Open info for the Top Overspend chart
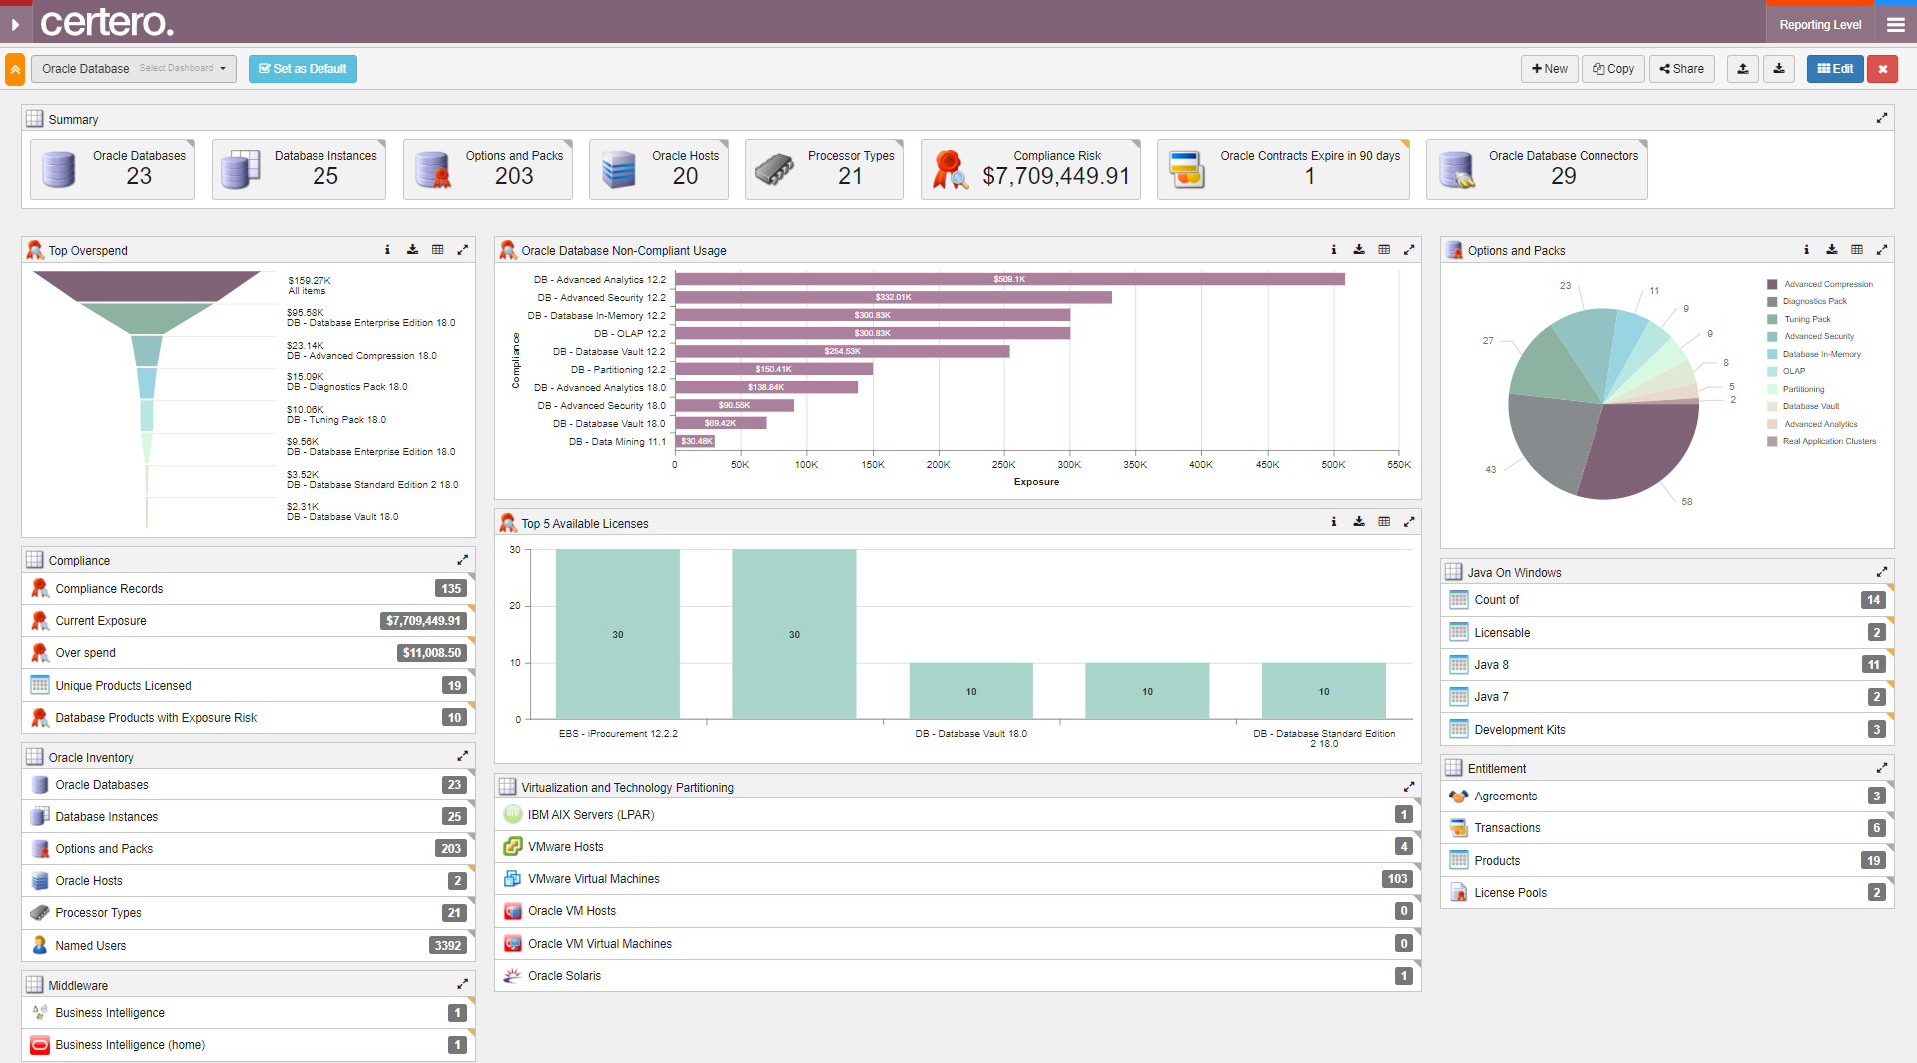1917x1063 pixels. coord(387,250)
